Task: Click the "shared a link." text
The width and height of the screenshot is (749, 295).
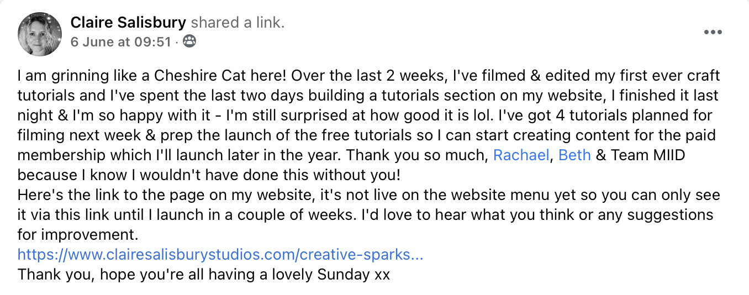Action: (x=238, y=23)
